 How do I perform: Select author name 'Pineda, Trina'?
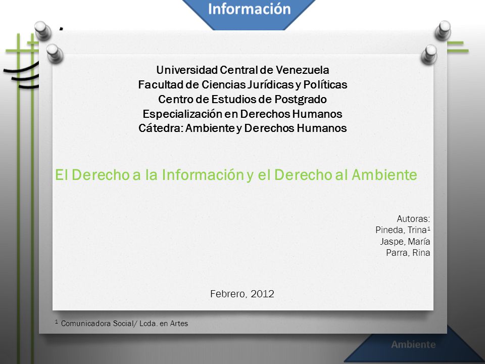point(401,230)
